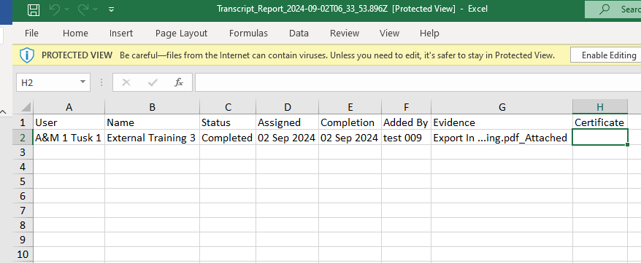Select column G header
Screen dimensions: 641x263
coord(502,107)
